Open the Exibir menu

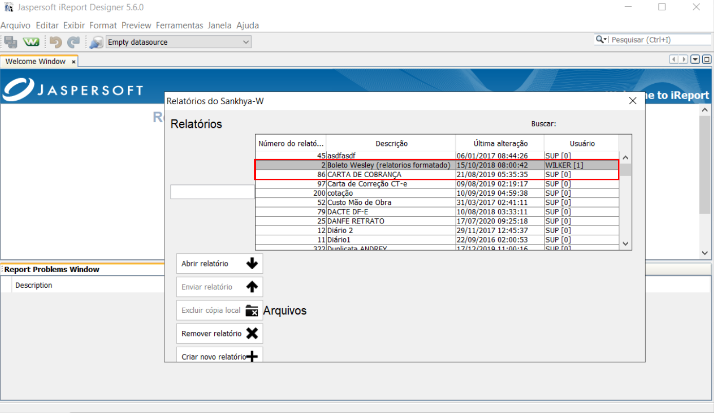[x=74, y=25]
